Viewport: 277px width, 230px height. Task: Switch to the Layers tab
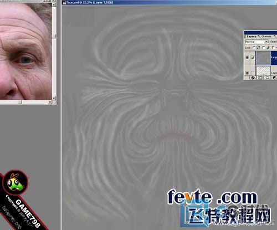[252, 37]
